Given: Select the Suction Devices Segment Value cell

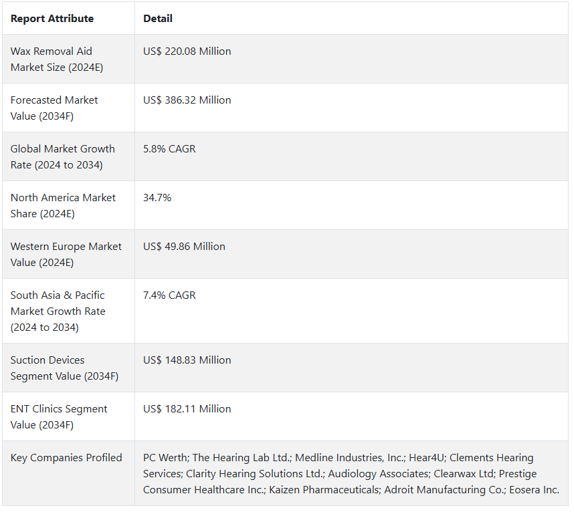Looking at the screenshot, I should click(x=64, y=368).
